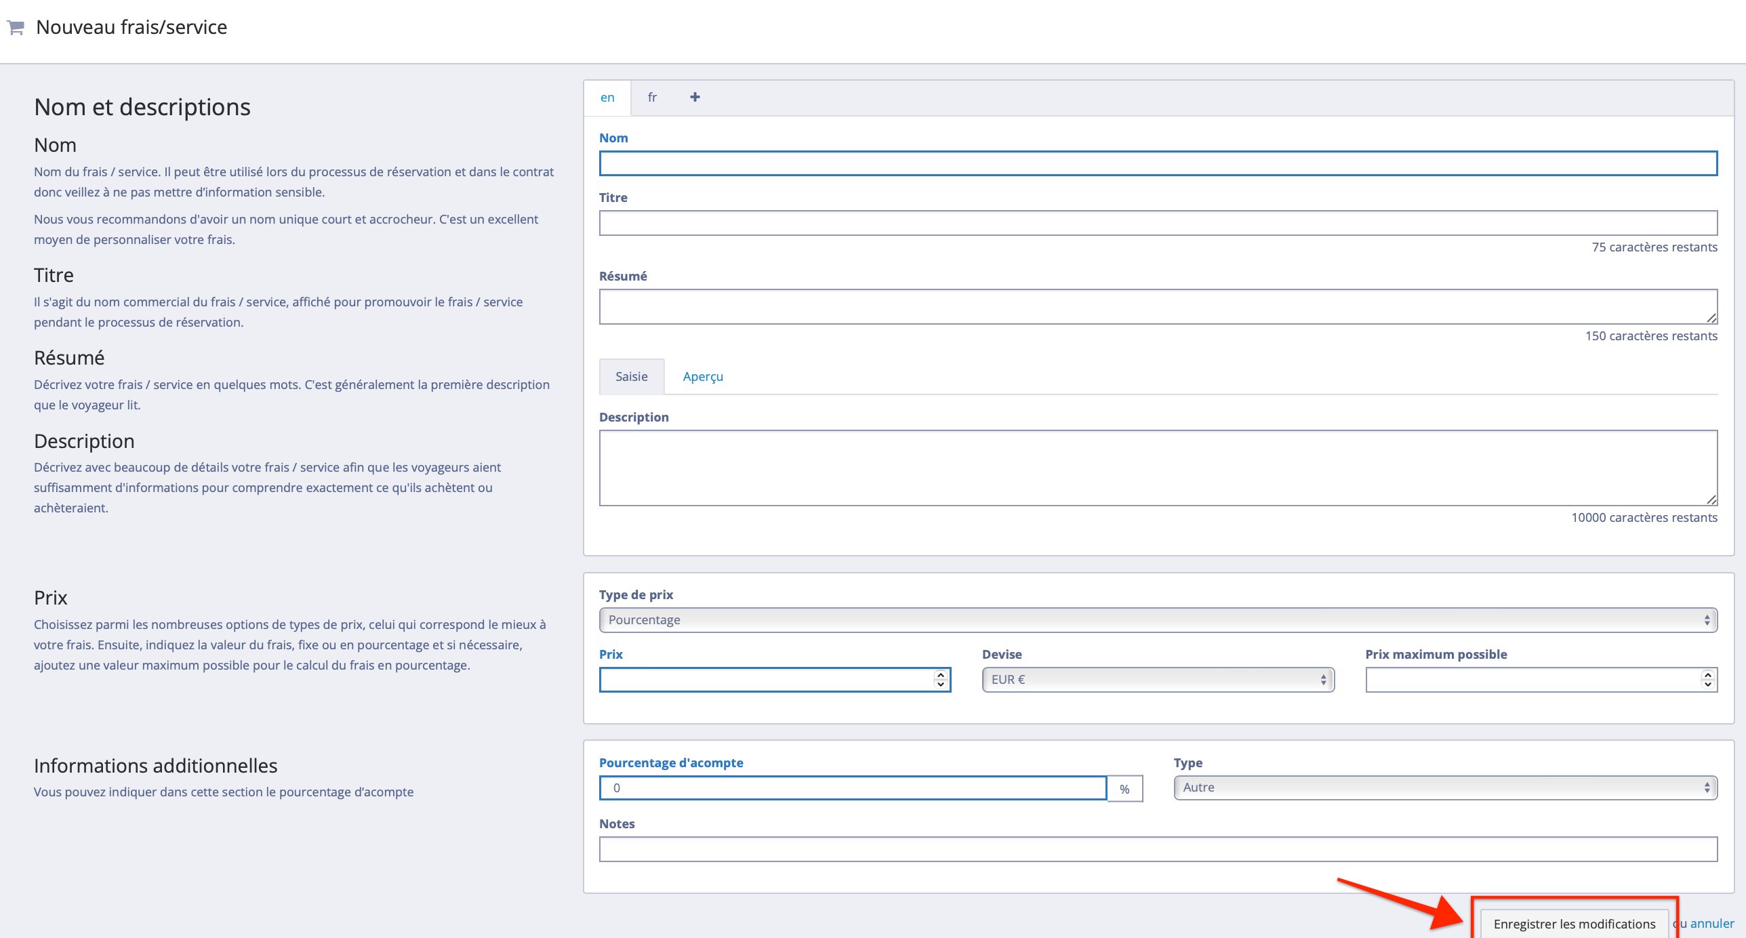Click the % addon beside deposit percentage
Viewport: 1746px width, 938px height.
1125,789
